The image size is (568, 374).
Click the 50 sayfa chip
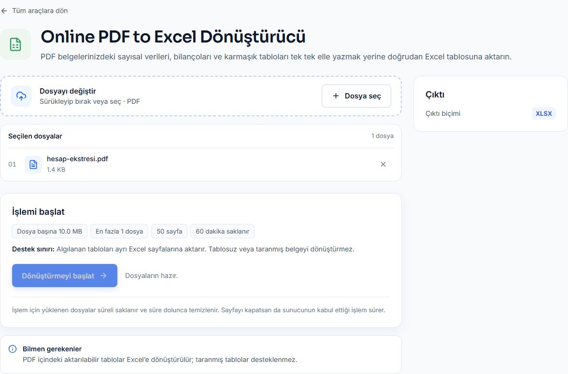click(169, 231)
